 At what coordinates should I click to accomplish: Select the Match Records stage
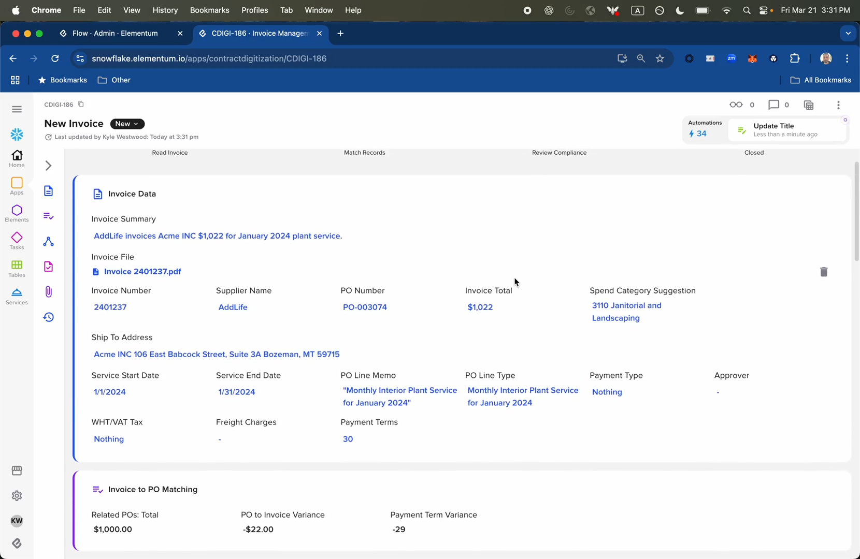[365, 153]
